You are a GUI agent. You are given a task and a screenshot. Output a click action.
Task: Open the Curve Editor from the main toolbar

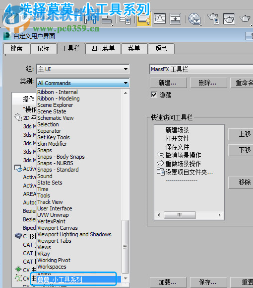pyautogui.click(x=160, y=18)
